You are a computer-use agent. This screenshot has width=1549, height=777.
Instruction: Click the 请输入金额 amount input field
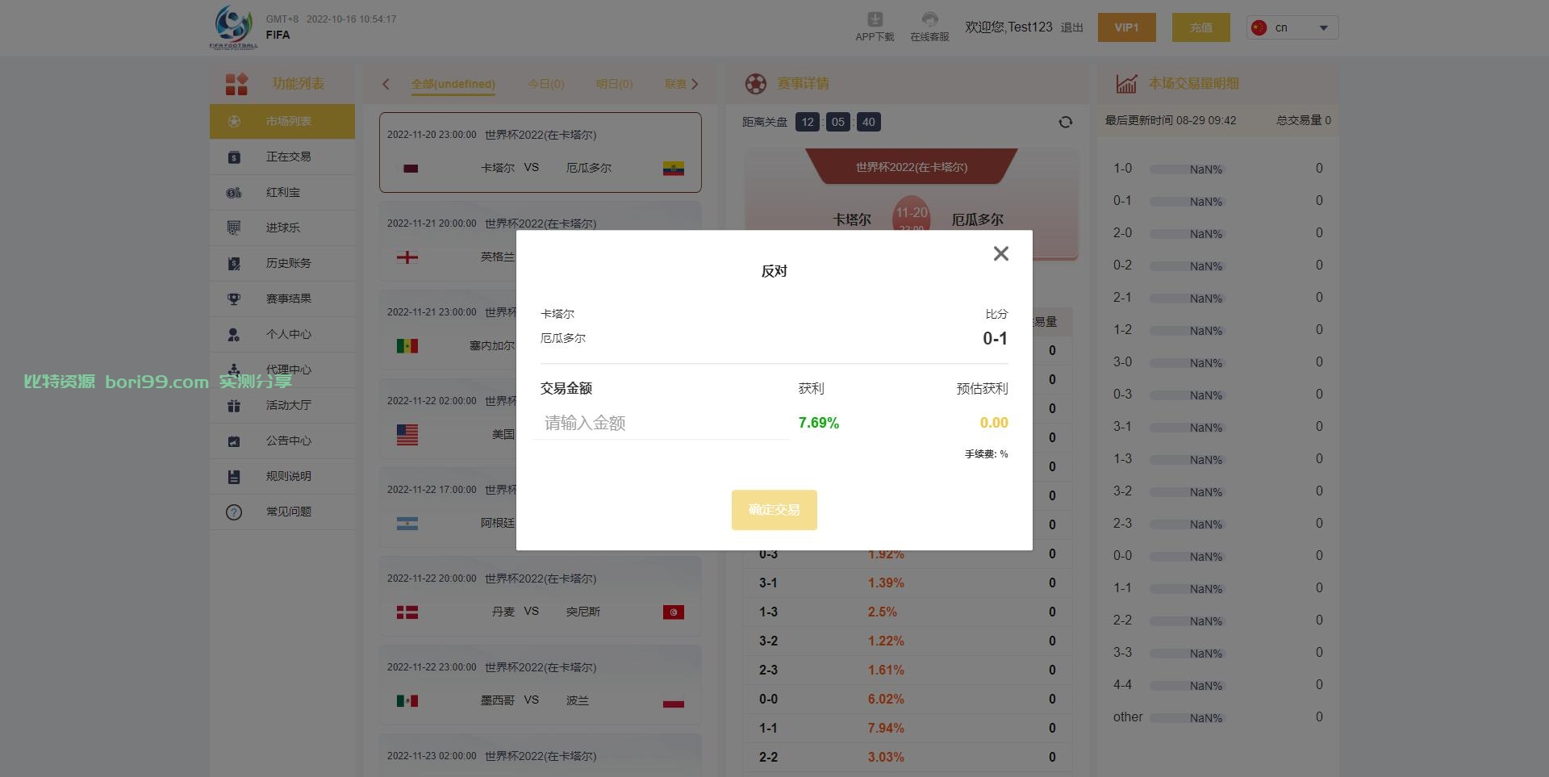(x=662, y=423)
